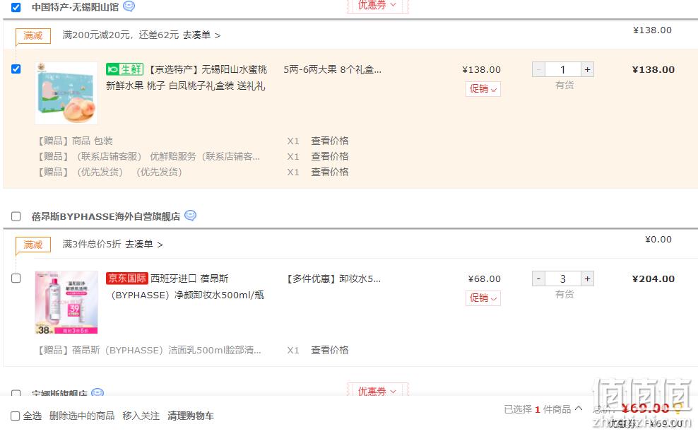Click the 【多件优惠】卸妆水5... spec text
This screenshot has width=698, height=434.
(x=333, y=279)
